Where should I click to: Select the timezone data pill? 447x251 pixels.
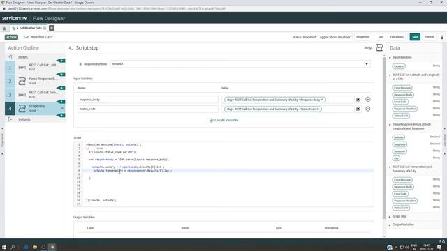[400, 151]
